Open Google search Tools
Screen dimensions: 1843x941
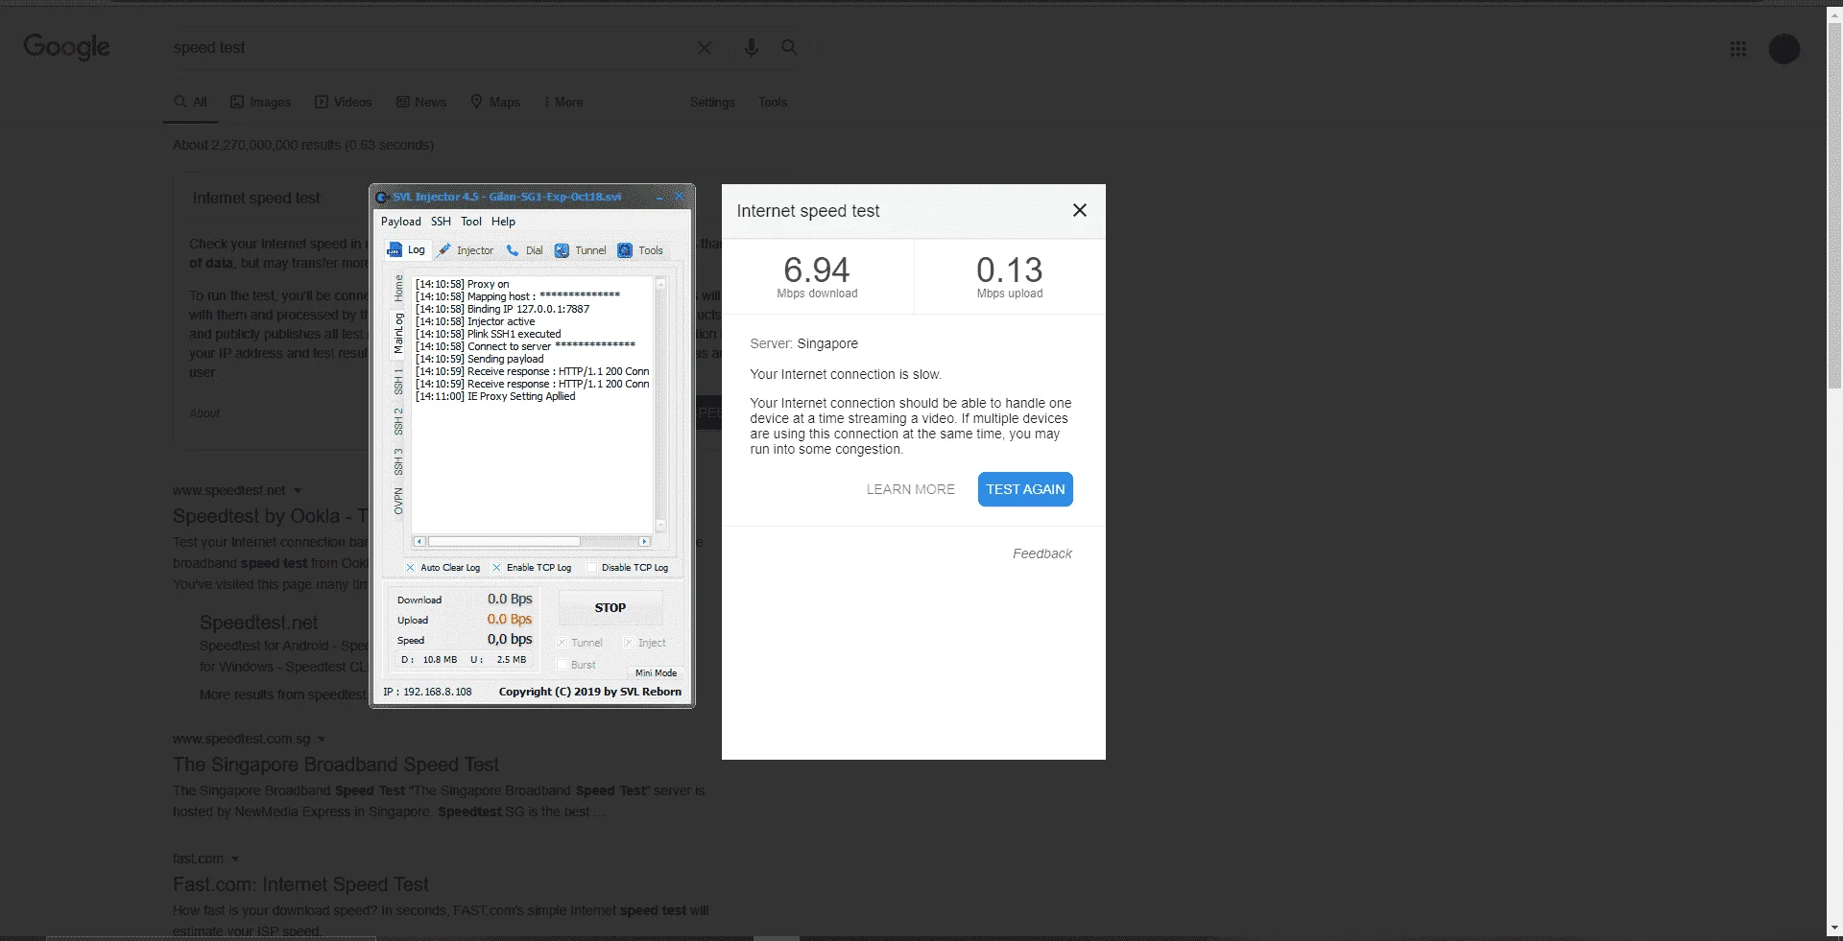point(773,102)
